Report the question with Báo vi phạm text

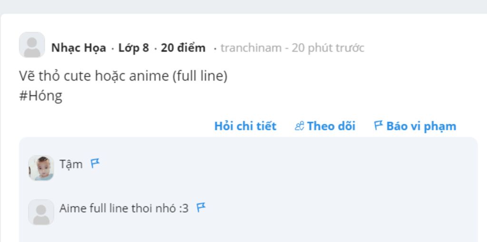[x=421, y=126]
